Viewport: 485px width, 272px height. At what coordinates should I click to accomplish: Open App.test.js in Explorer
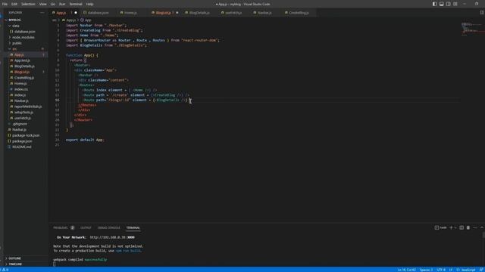click(x=22, y=60)
